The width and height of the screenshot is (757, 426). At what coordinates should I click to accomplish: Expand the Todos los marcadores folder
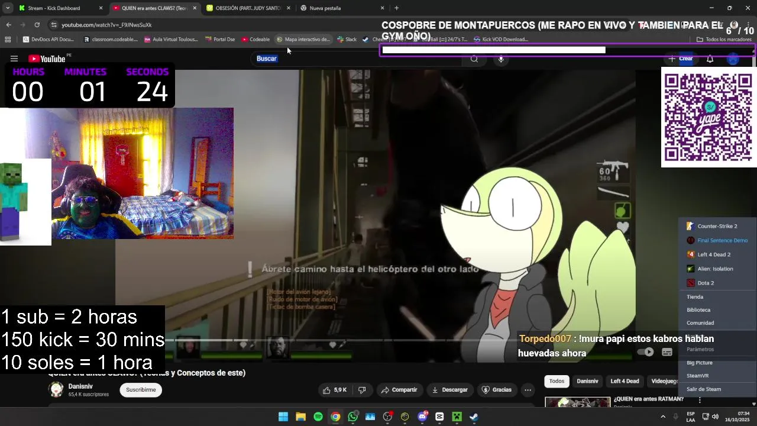[724, 40]
